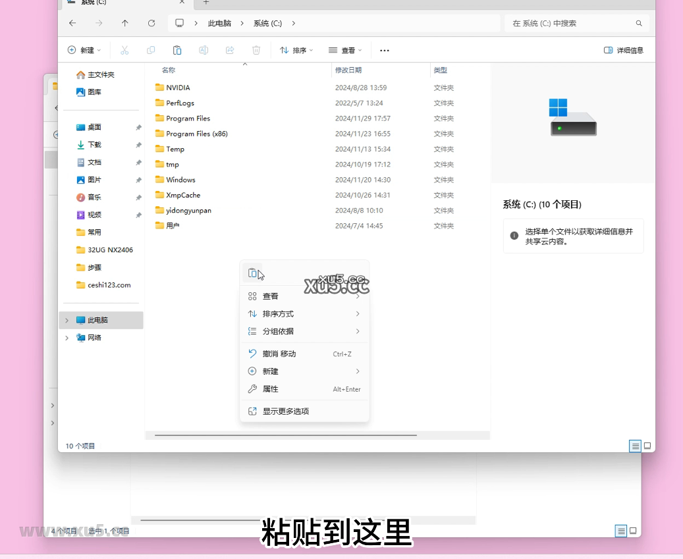Click the Share icon in the toolbar

tap(229, 49)
